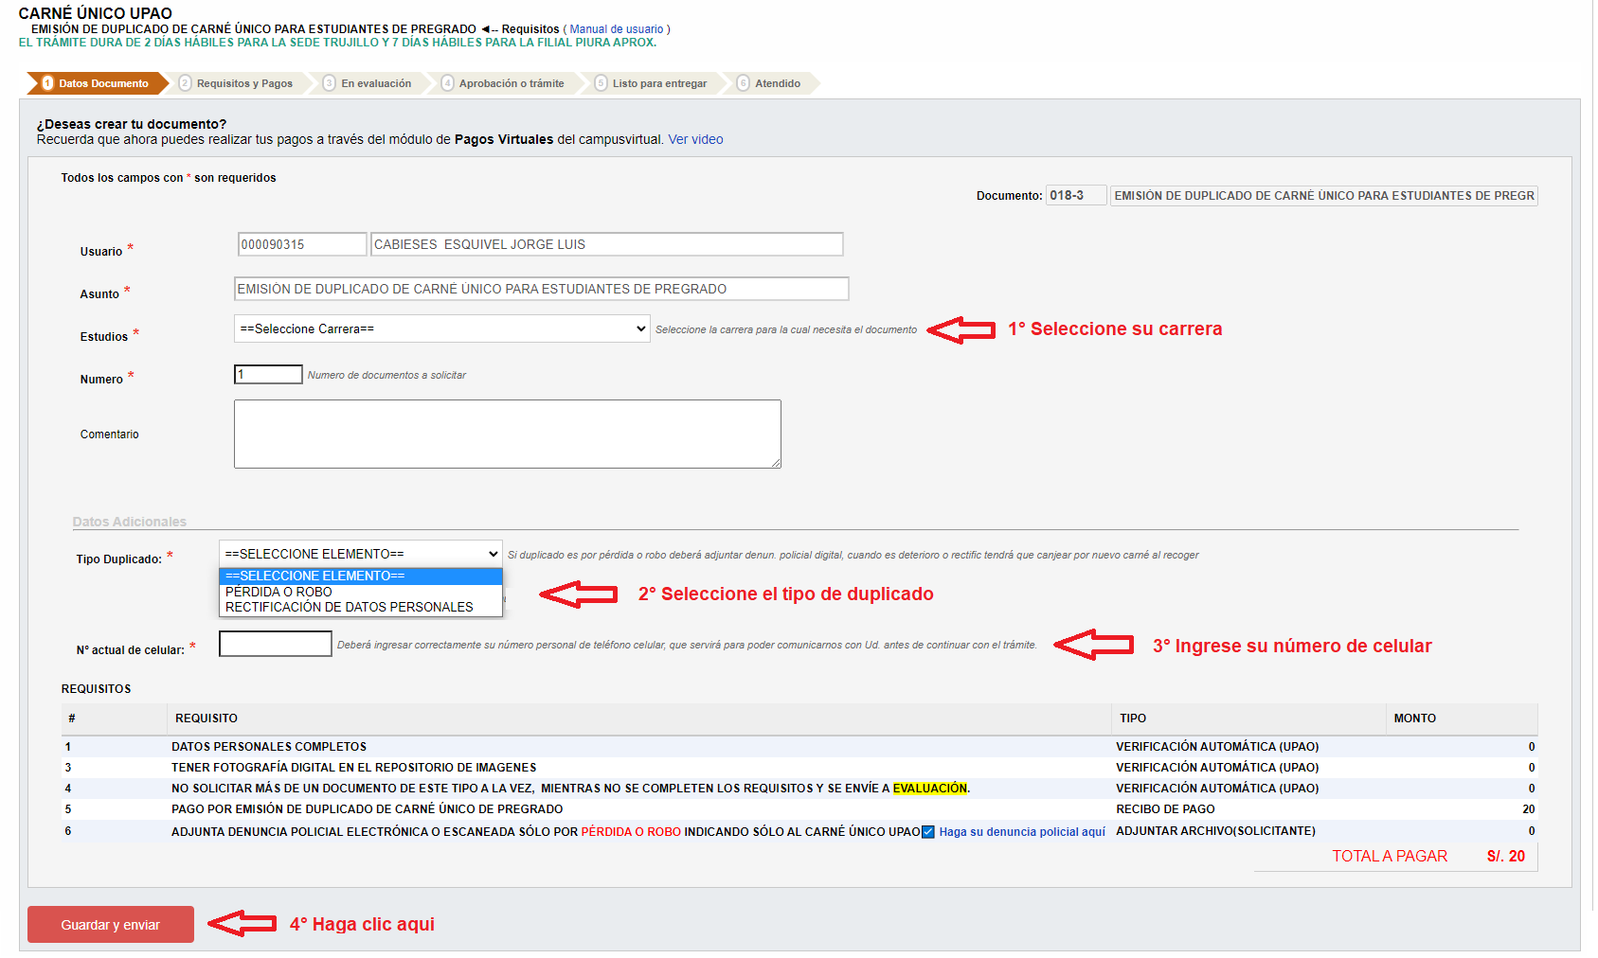1598x958 pixels.
Task: Click the Usuario code field 000090315
Action: point(301,244)
